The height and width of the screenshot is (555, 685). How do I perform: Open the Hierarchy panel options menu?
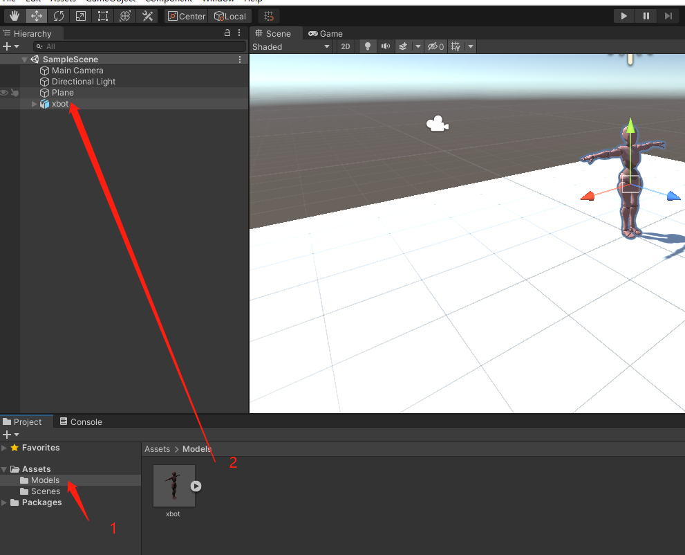239,33
